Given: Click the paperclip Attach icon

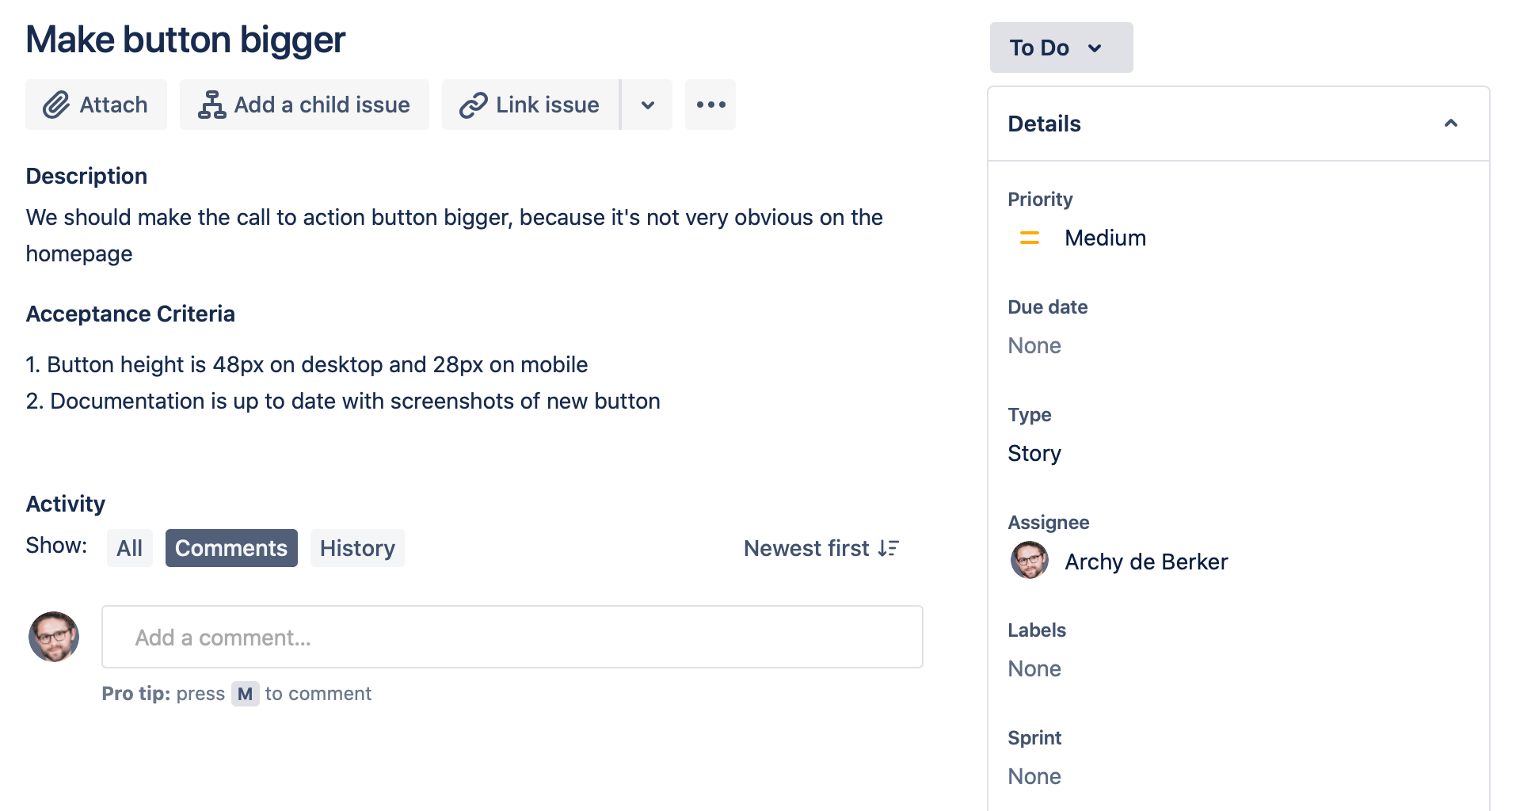Looking at the screenshot, I should (x=56, y=105).
